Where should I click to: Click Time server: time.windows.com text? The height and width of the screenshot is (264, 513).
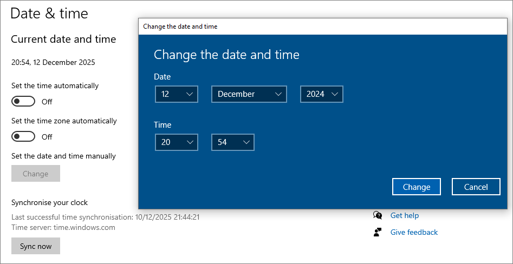(x=63, y=227)
